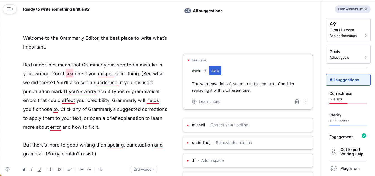Open the sidebar menu toggle

coord(10,9)
